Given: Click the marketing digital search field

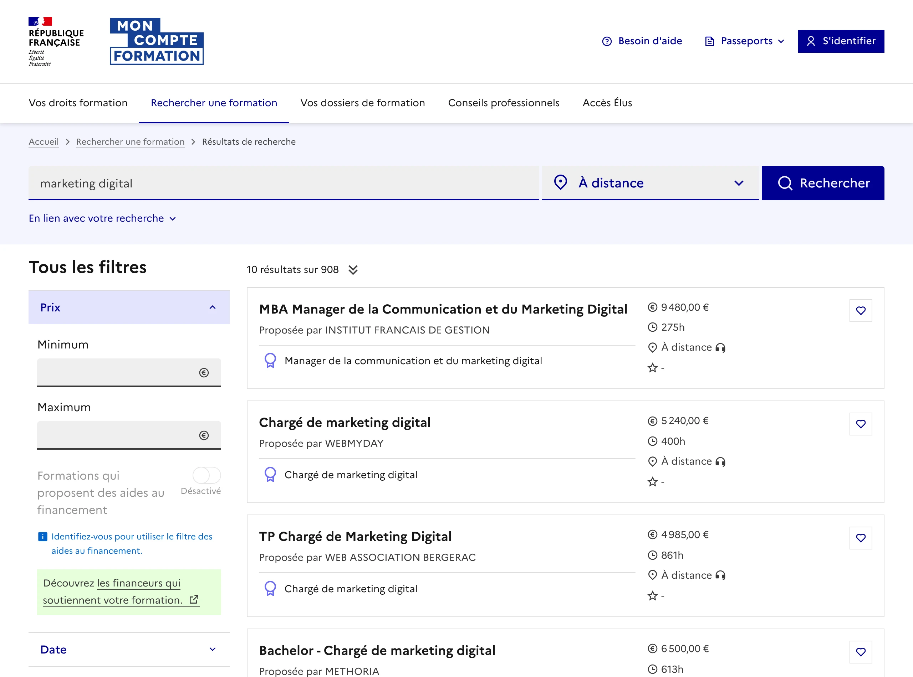Looking at the screenshot, I should point(284,183).
